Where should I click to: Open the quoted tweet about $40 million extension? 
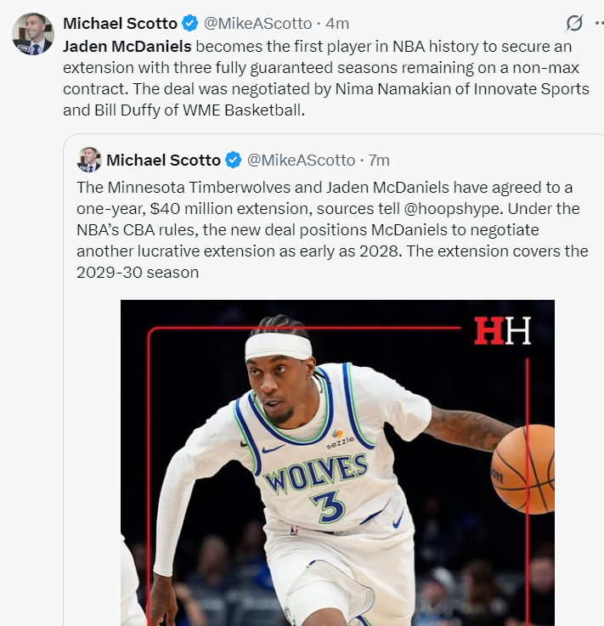333,230
